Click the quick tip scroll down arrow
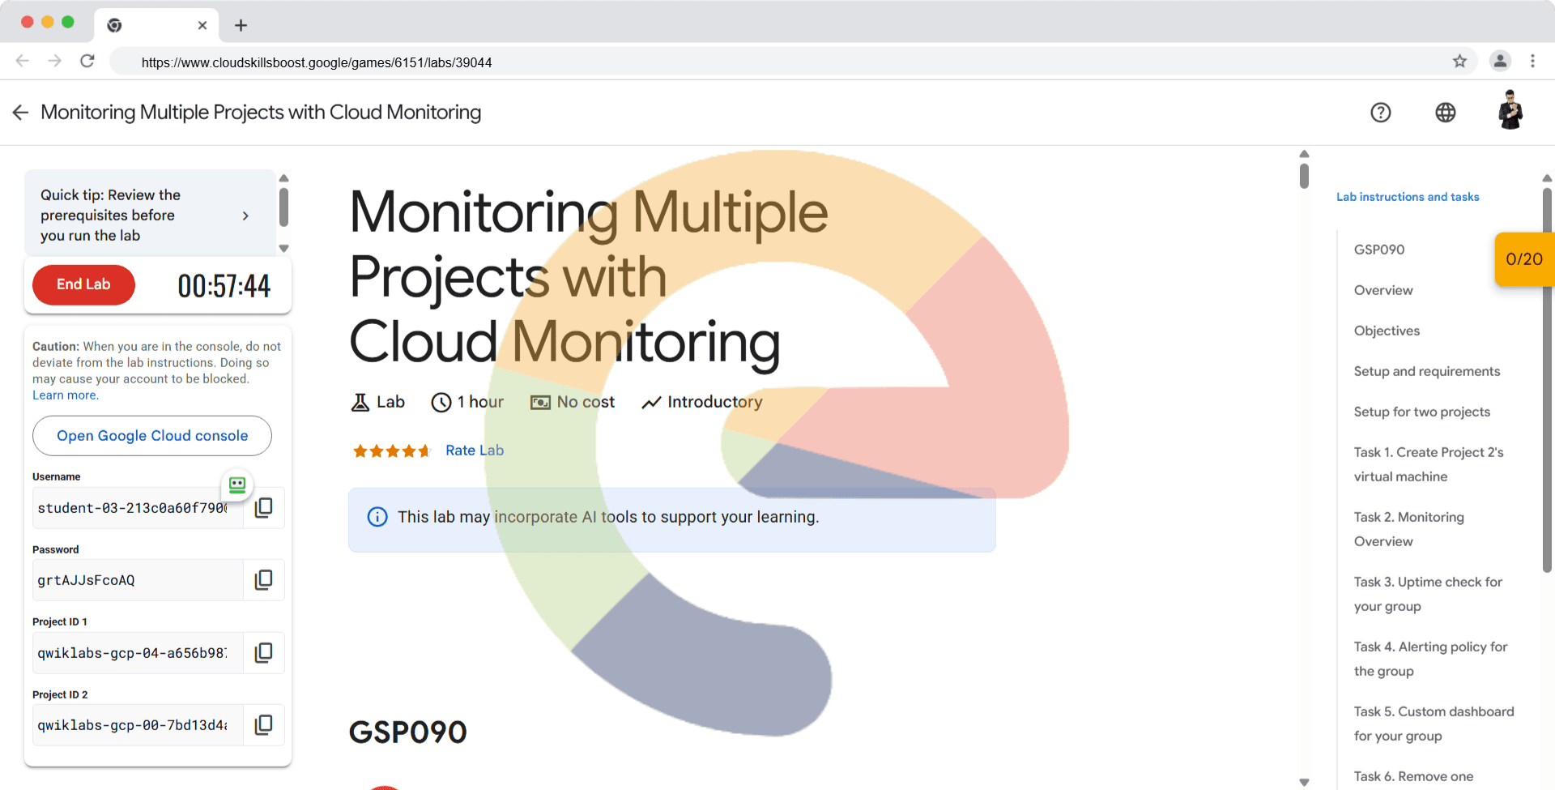Image resolution: width=1555 pixels, height=790 pixels. (x=283, y=249)
